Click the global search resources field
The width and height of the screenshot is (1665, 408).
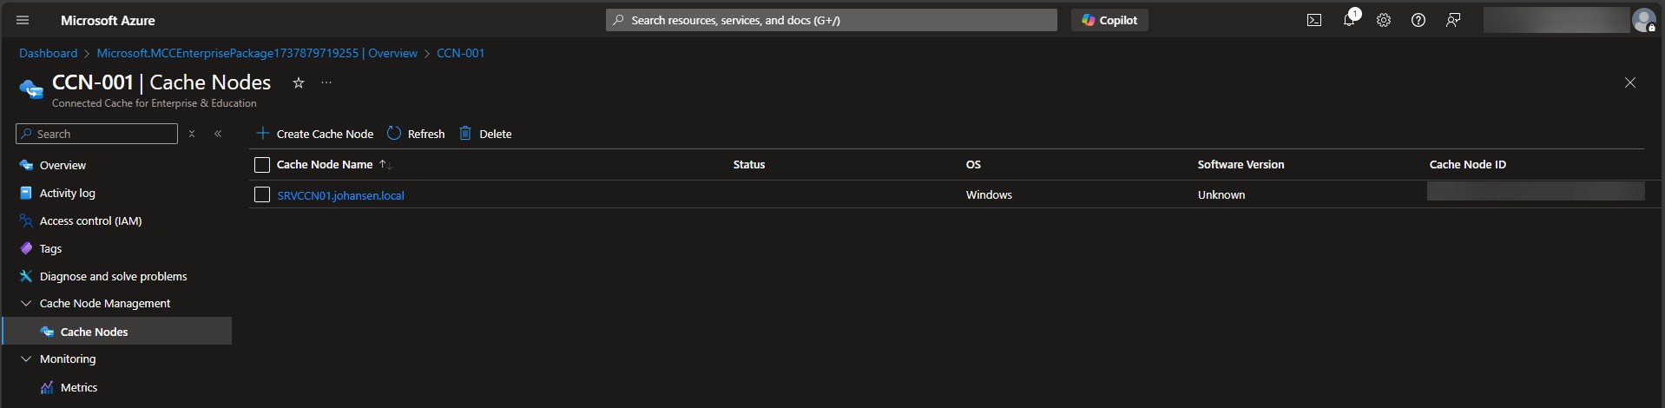[x=832, y=20]
